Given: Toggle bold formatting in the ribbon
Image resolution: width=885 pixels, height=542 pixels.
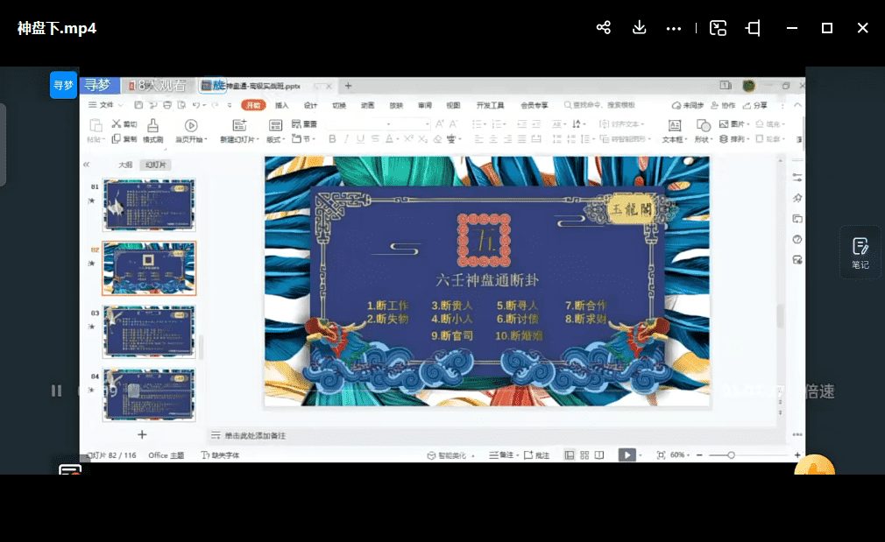Looking at the screenshot, I should tap(332, 139).
